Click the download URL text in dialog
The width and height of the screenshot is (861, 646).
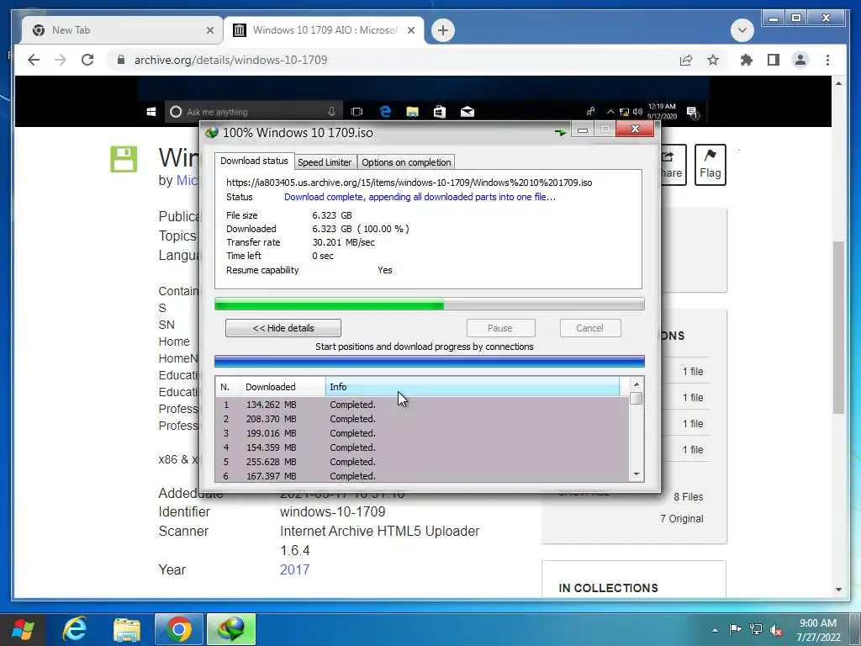click(x=409, y=183)
